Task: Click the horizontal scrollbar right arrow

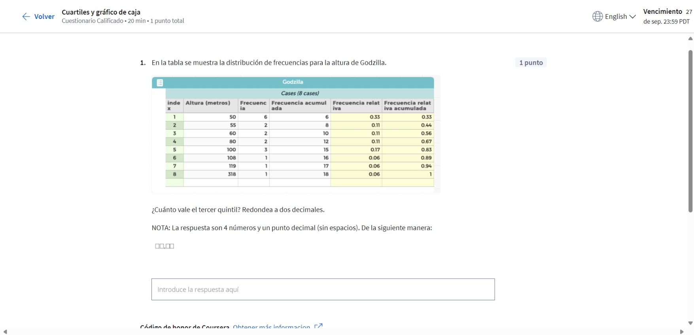Action: click(682, 332)
